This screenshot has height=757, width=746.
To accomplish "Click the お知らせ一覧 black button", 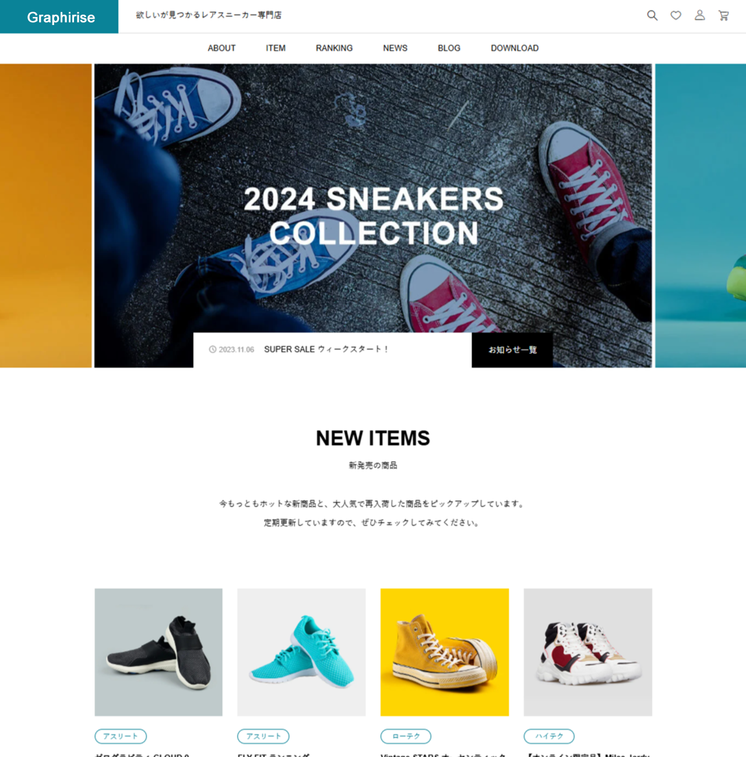I will pyautogui.click(x=512, y=350).
